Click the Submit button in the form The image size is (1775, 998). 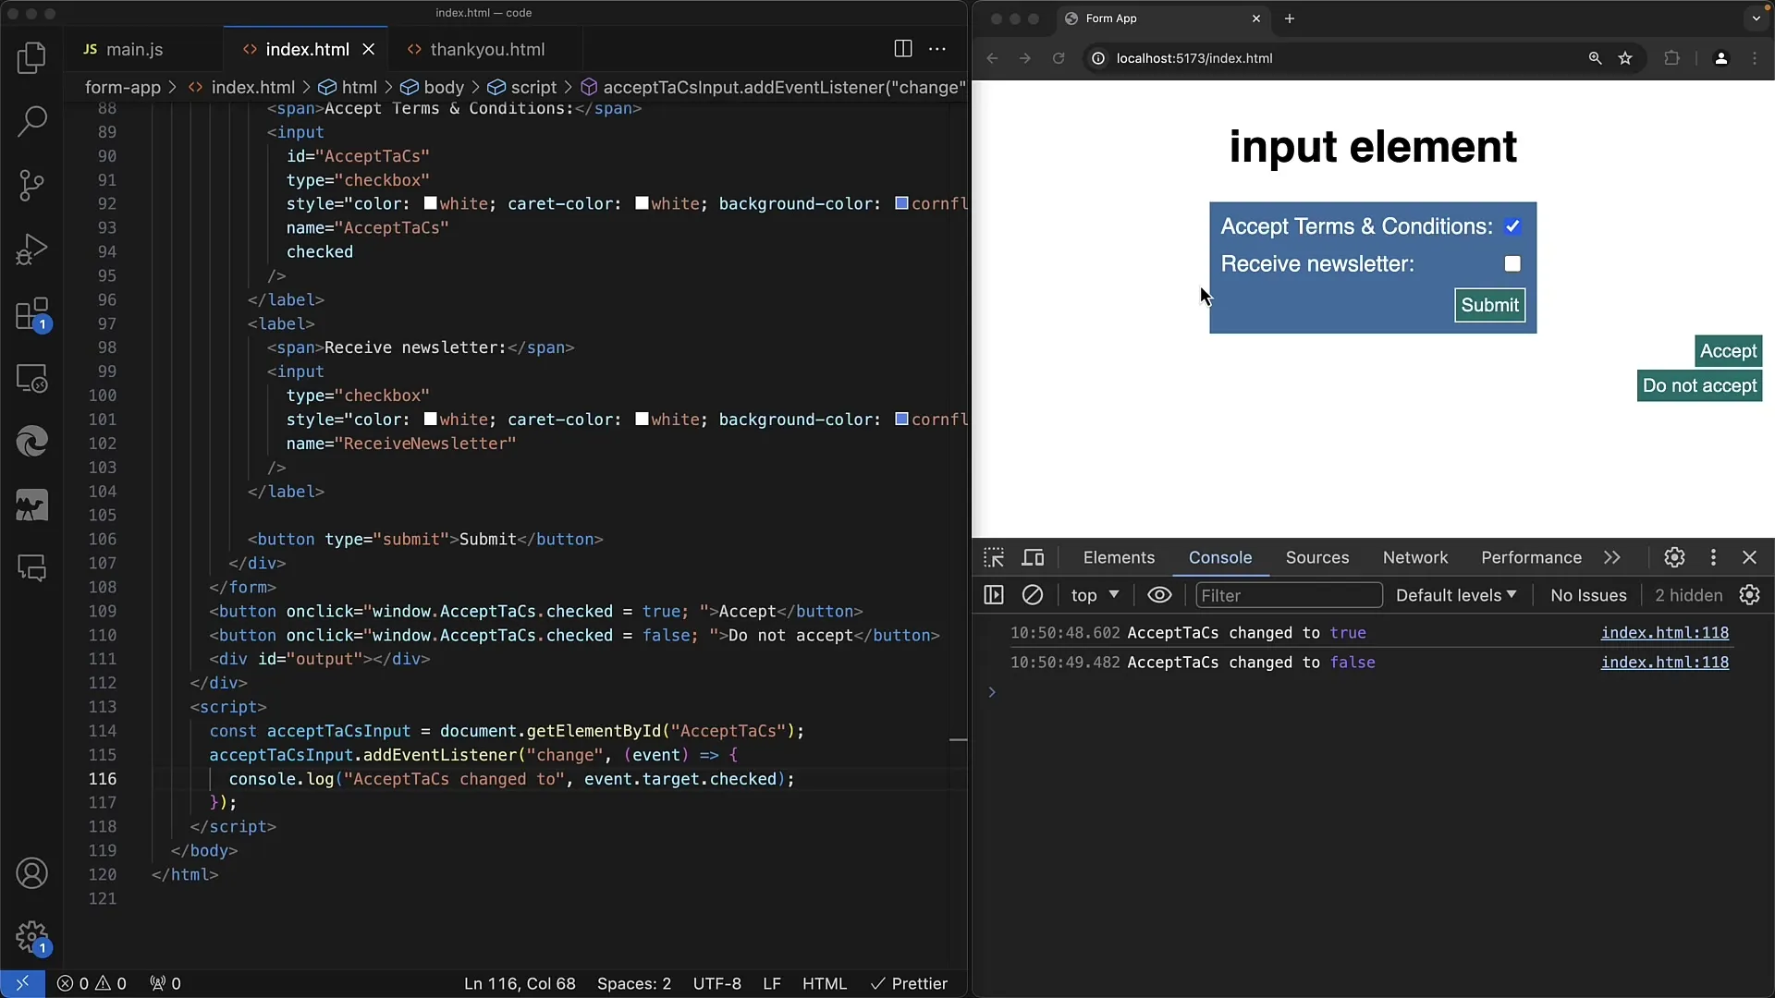(1488, 305)
